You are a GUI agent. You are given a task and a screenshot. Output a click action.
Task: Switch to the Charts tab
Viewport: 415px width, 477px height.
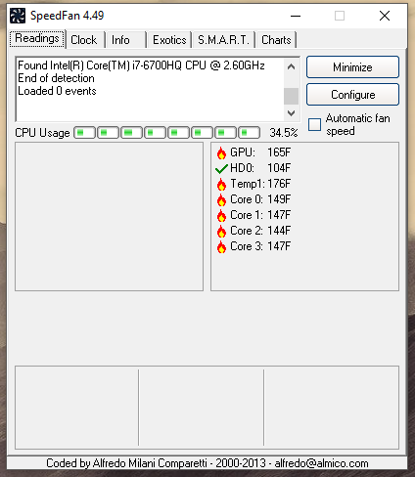[276, 40]
